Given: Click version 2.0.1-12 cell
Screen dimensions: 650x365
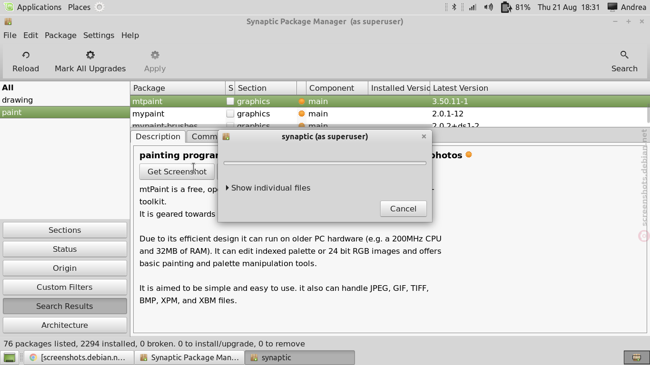Looking at the screenshot, I should coord(448,114).
